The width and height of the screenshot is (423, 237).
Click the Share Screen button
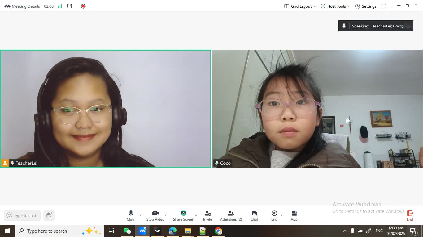(183, 215)
